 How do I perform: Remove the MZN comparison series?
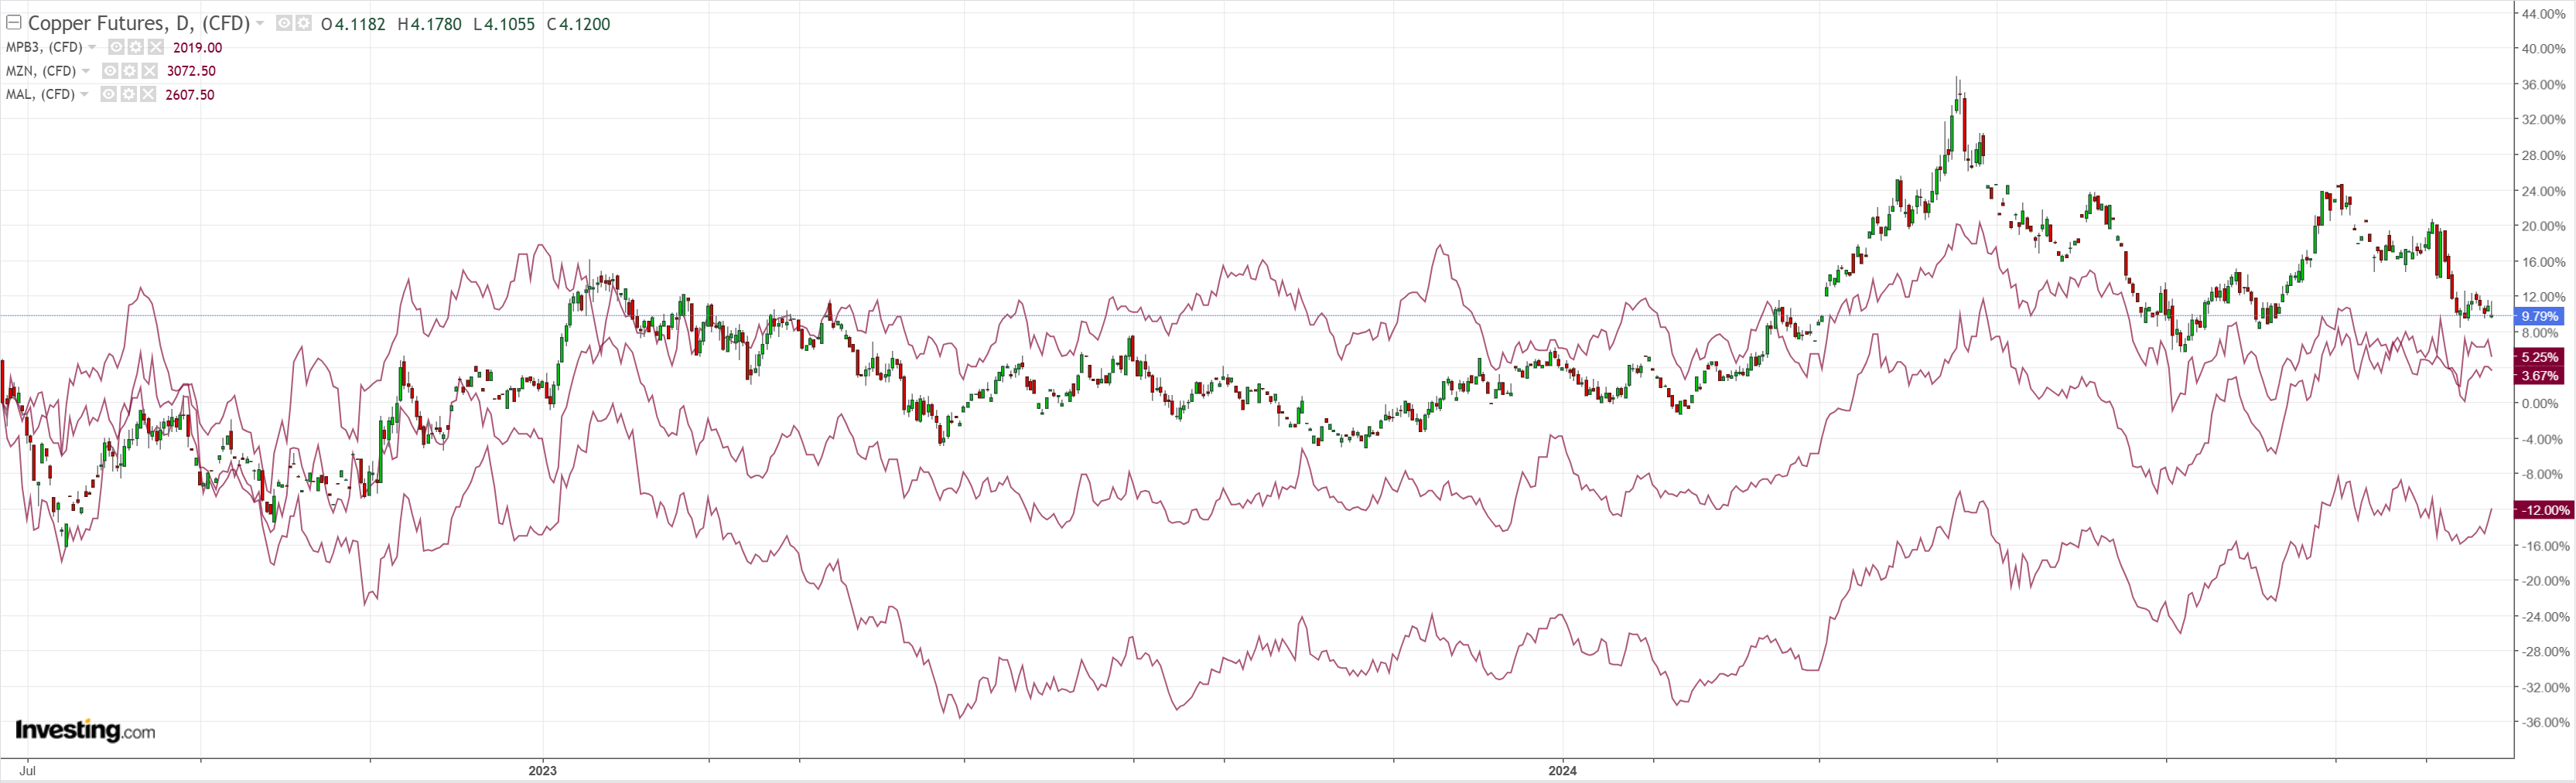coord(149,71)
